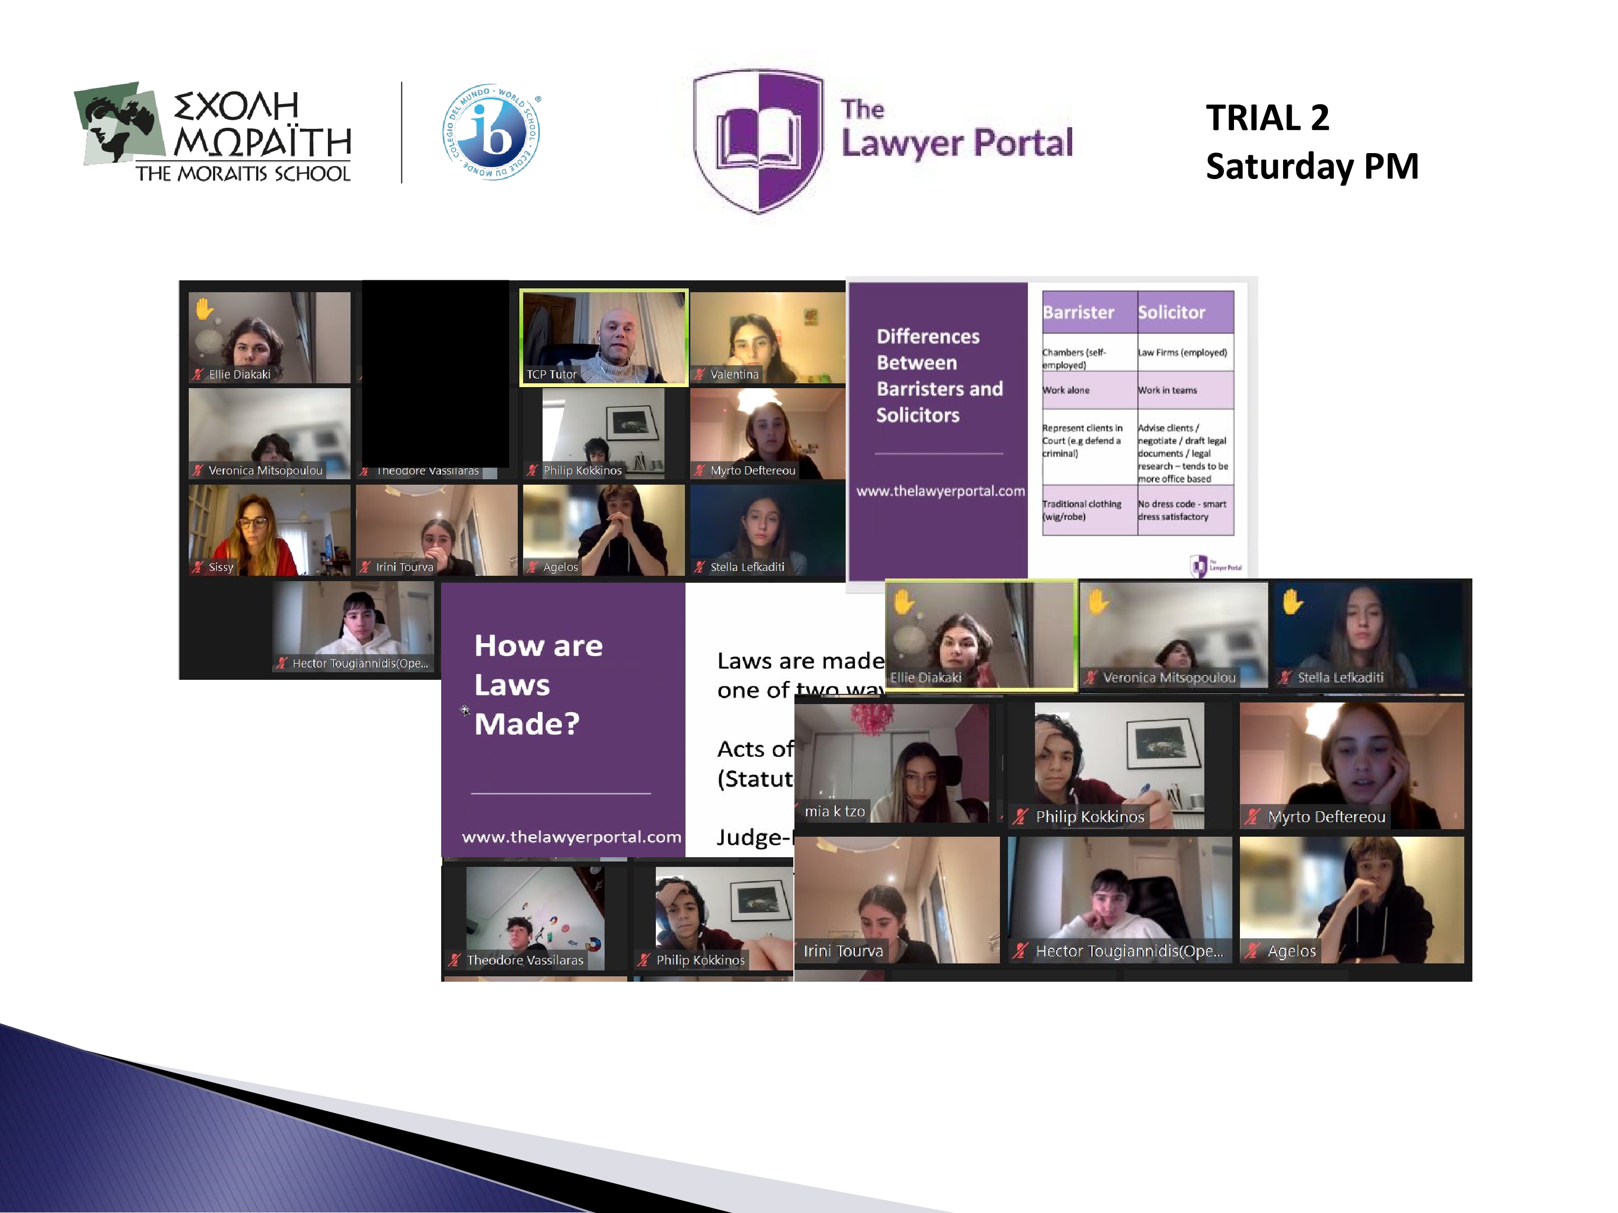Click the purple Lawyer Portal shield logo
The height and width of the screenshot is (1213, 1618).
758,141
